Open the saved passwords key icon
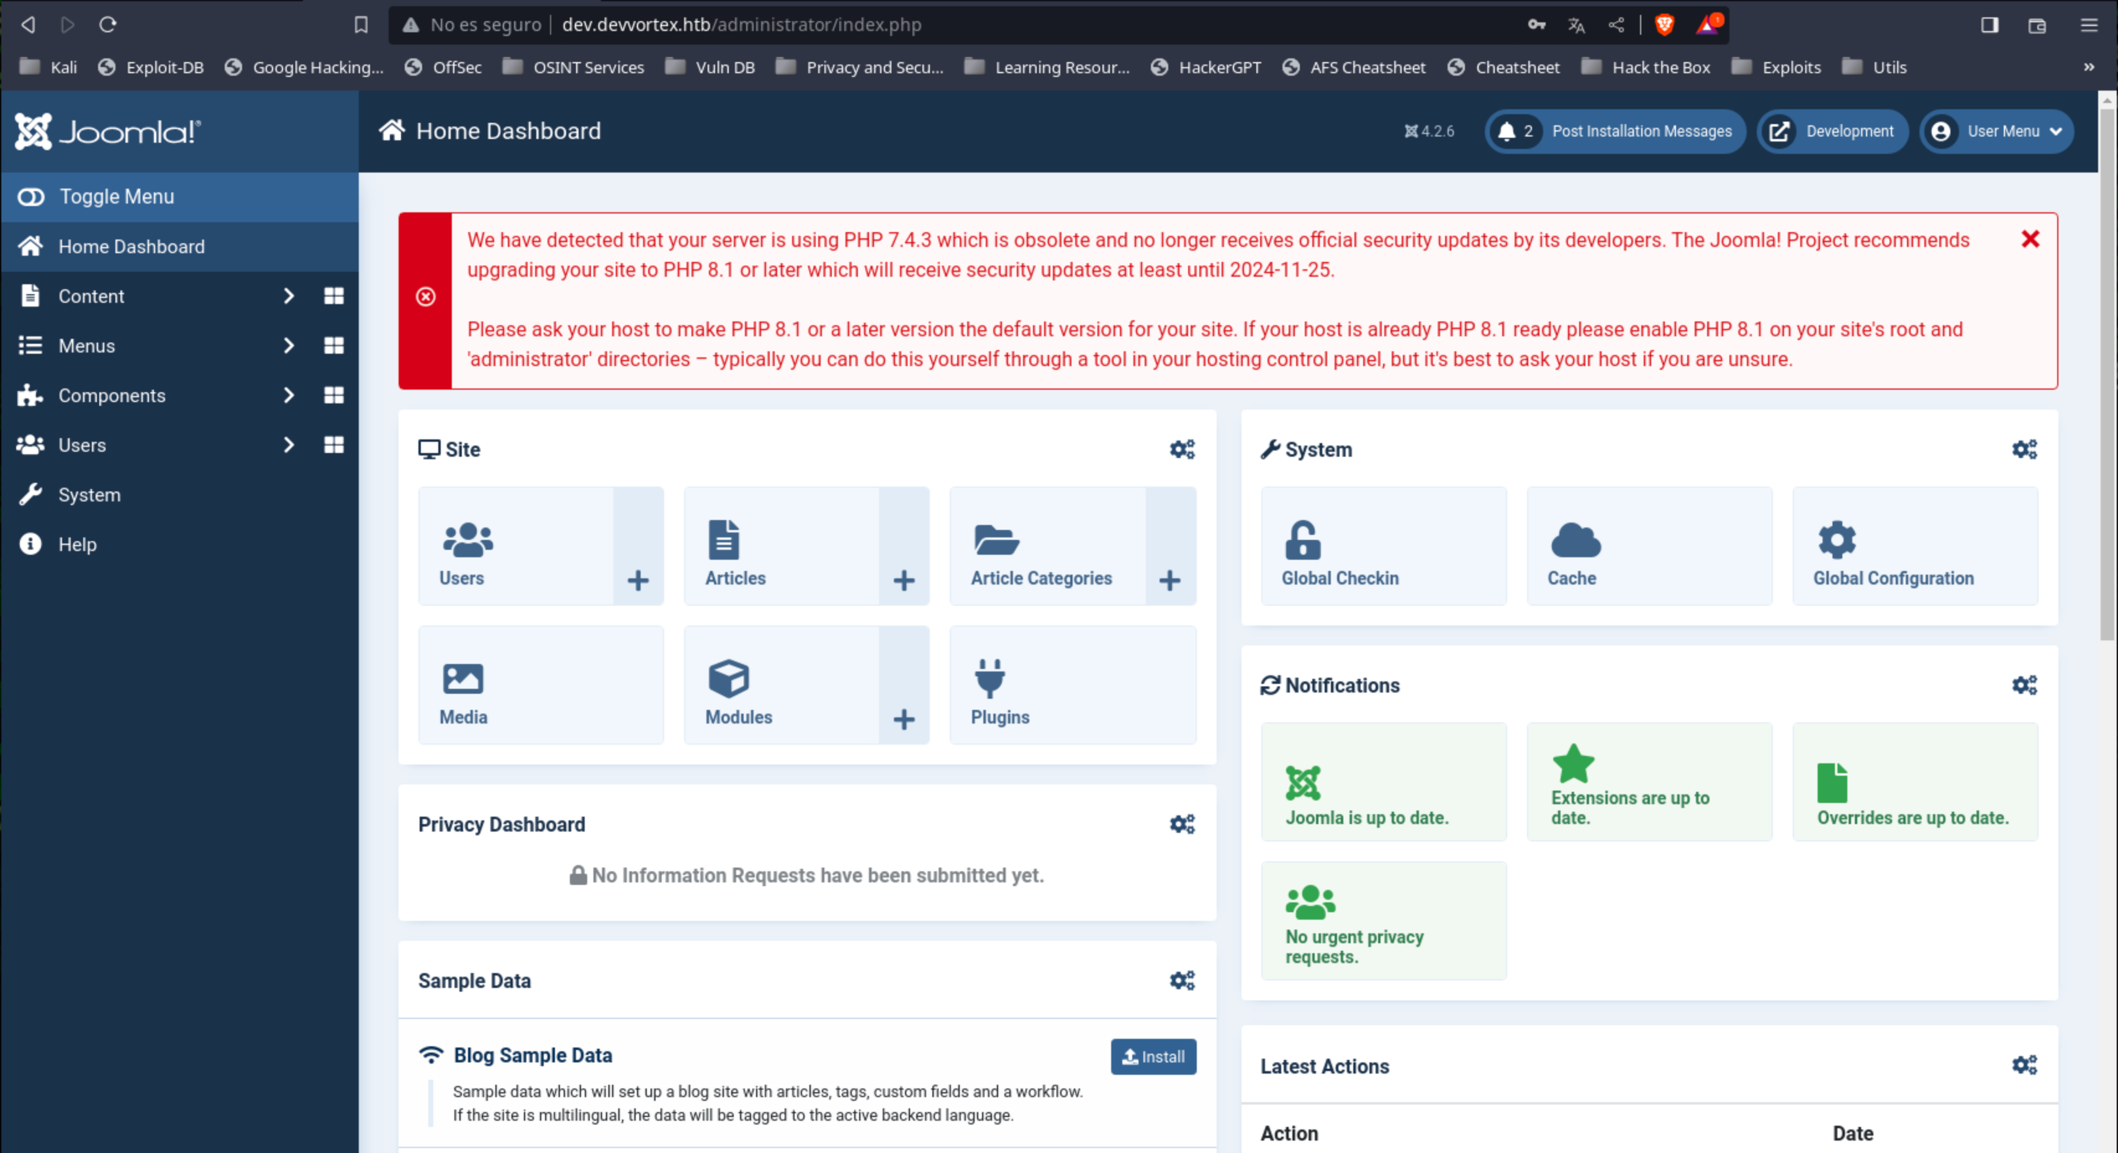Image resolution: width=2118 pixels, height=1153 pixels. tap(1537, 25)
